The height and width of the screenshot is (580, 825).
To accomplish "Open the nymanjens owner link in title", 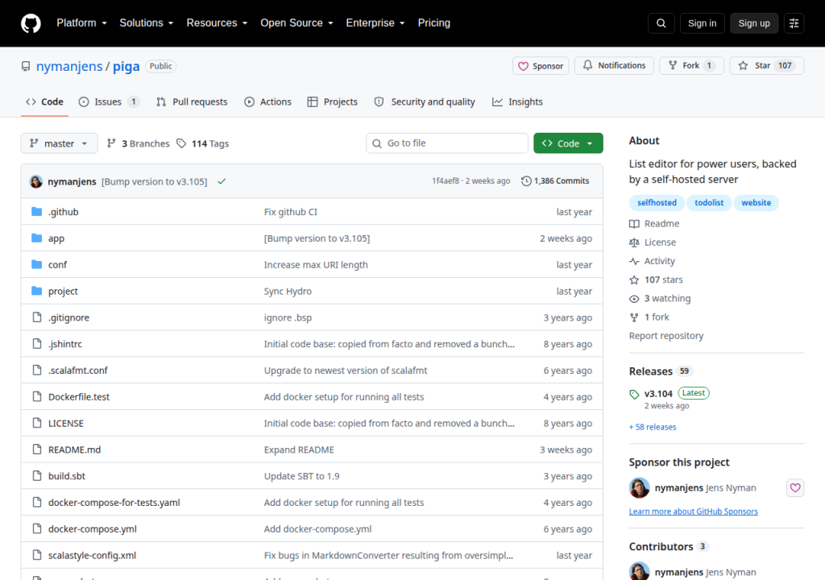I will [69, 66].
